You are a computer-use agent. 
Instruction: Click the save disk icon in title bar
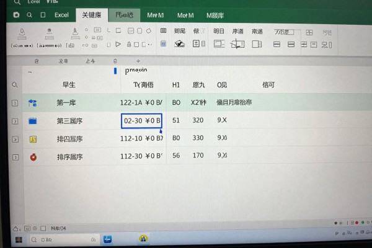pos(16,15)
